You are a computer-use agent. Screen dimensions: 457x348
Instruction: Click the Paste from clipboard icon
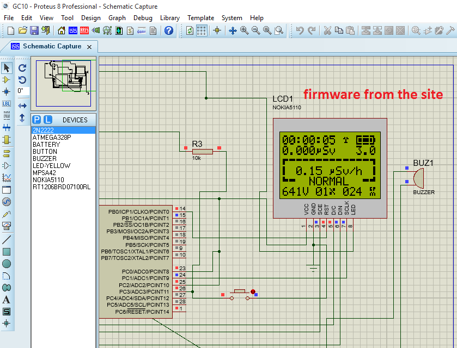(x=350, y=30)
